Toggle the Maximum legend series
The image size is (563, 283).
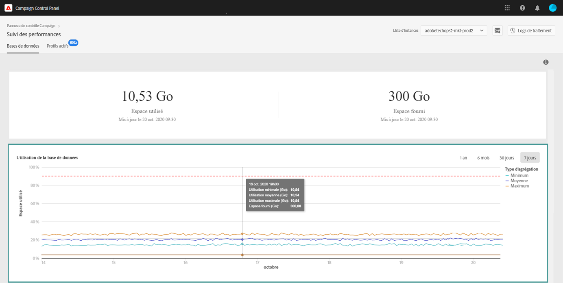517,186
